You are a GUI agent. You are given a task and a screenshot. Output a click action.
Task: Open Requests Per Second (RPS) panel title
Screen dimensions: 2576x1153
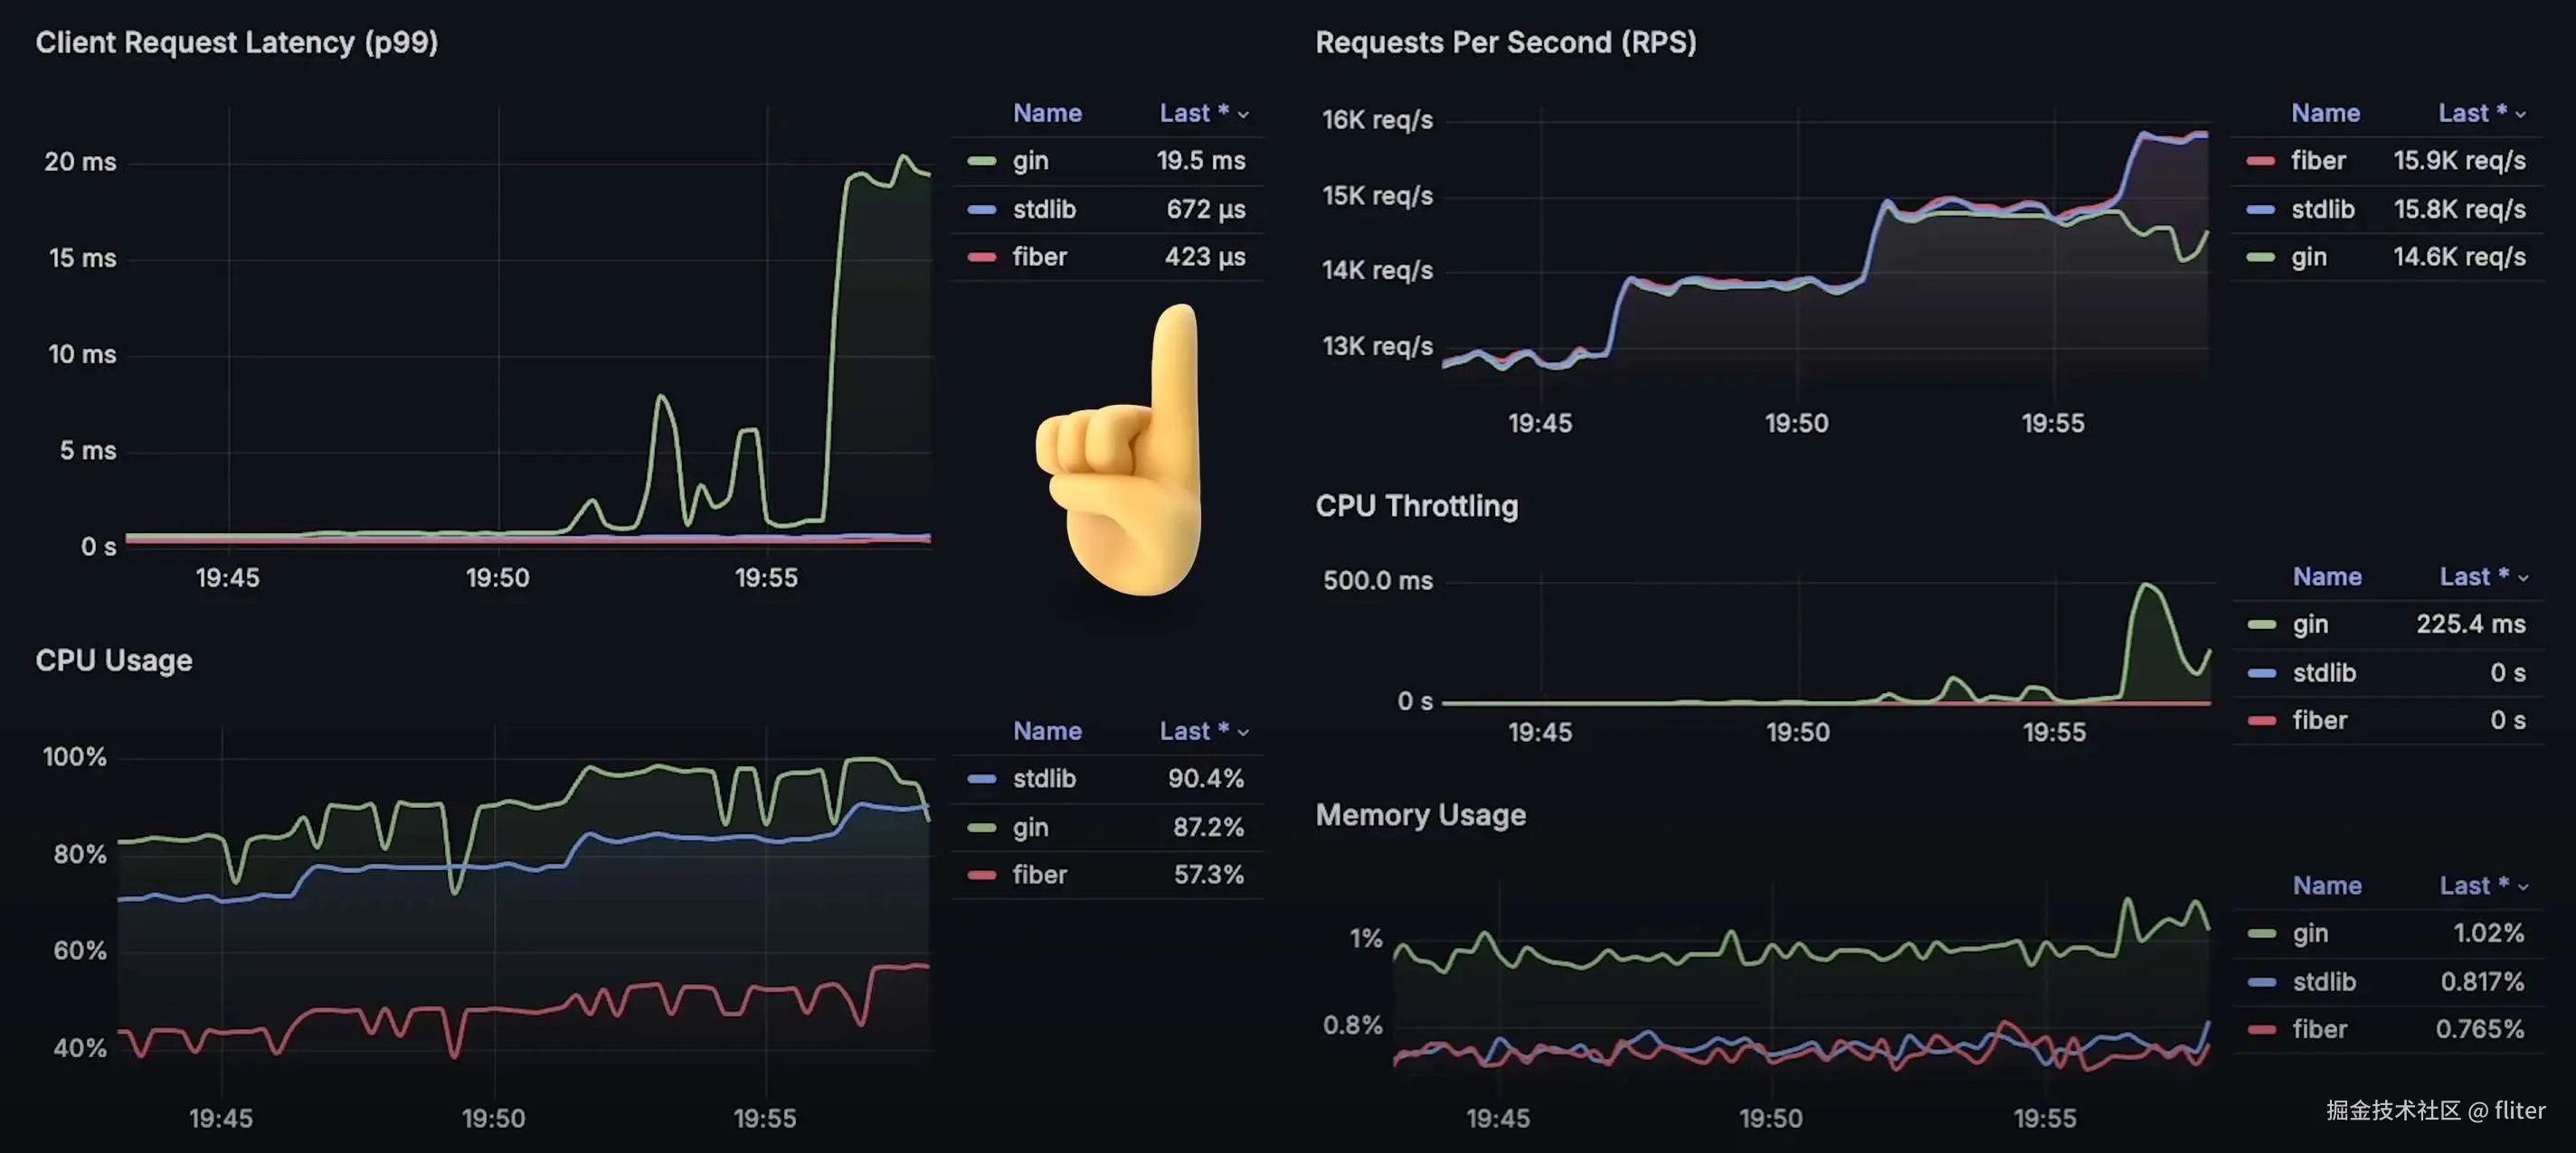pos(1505,42)
